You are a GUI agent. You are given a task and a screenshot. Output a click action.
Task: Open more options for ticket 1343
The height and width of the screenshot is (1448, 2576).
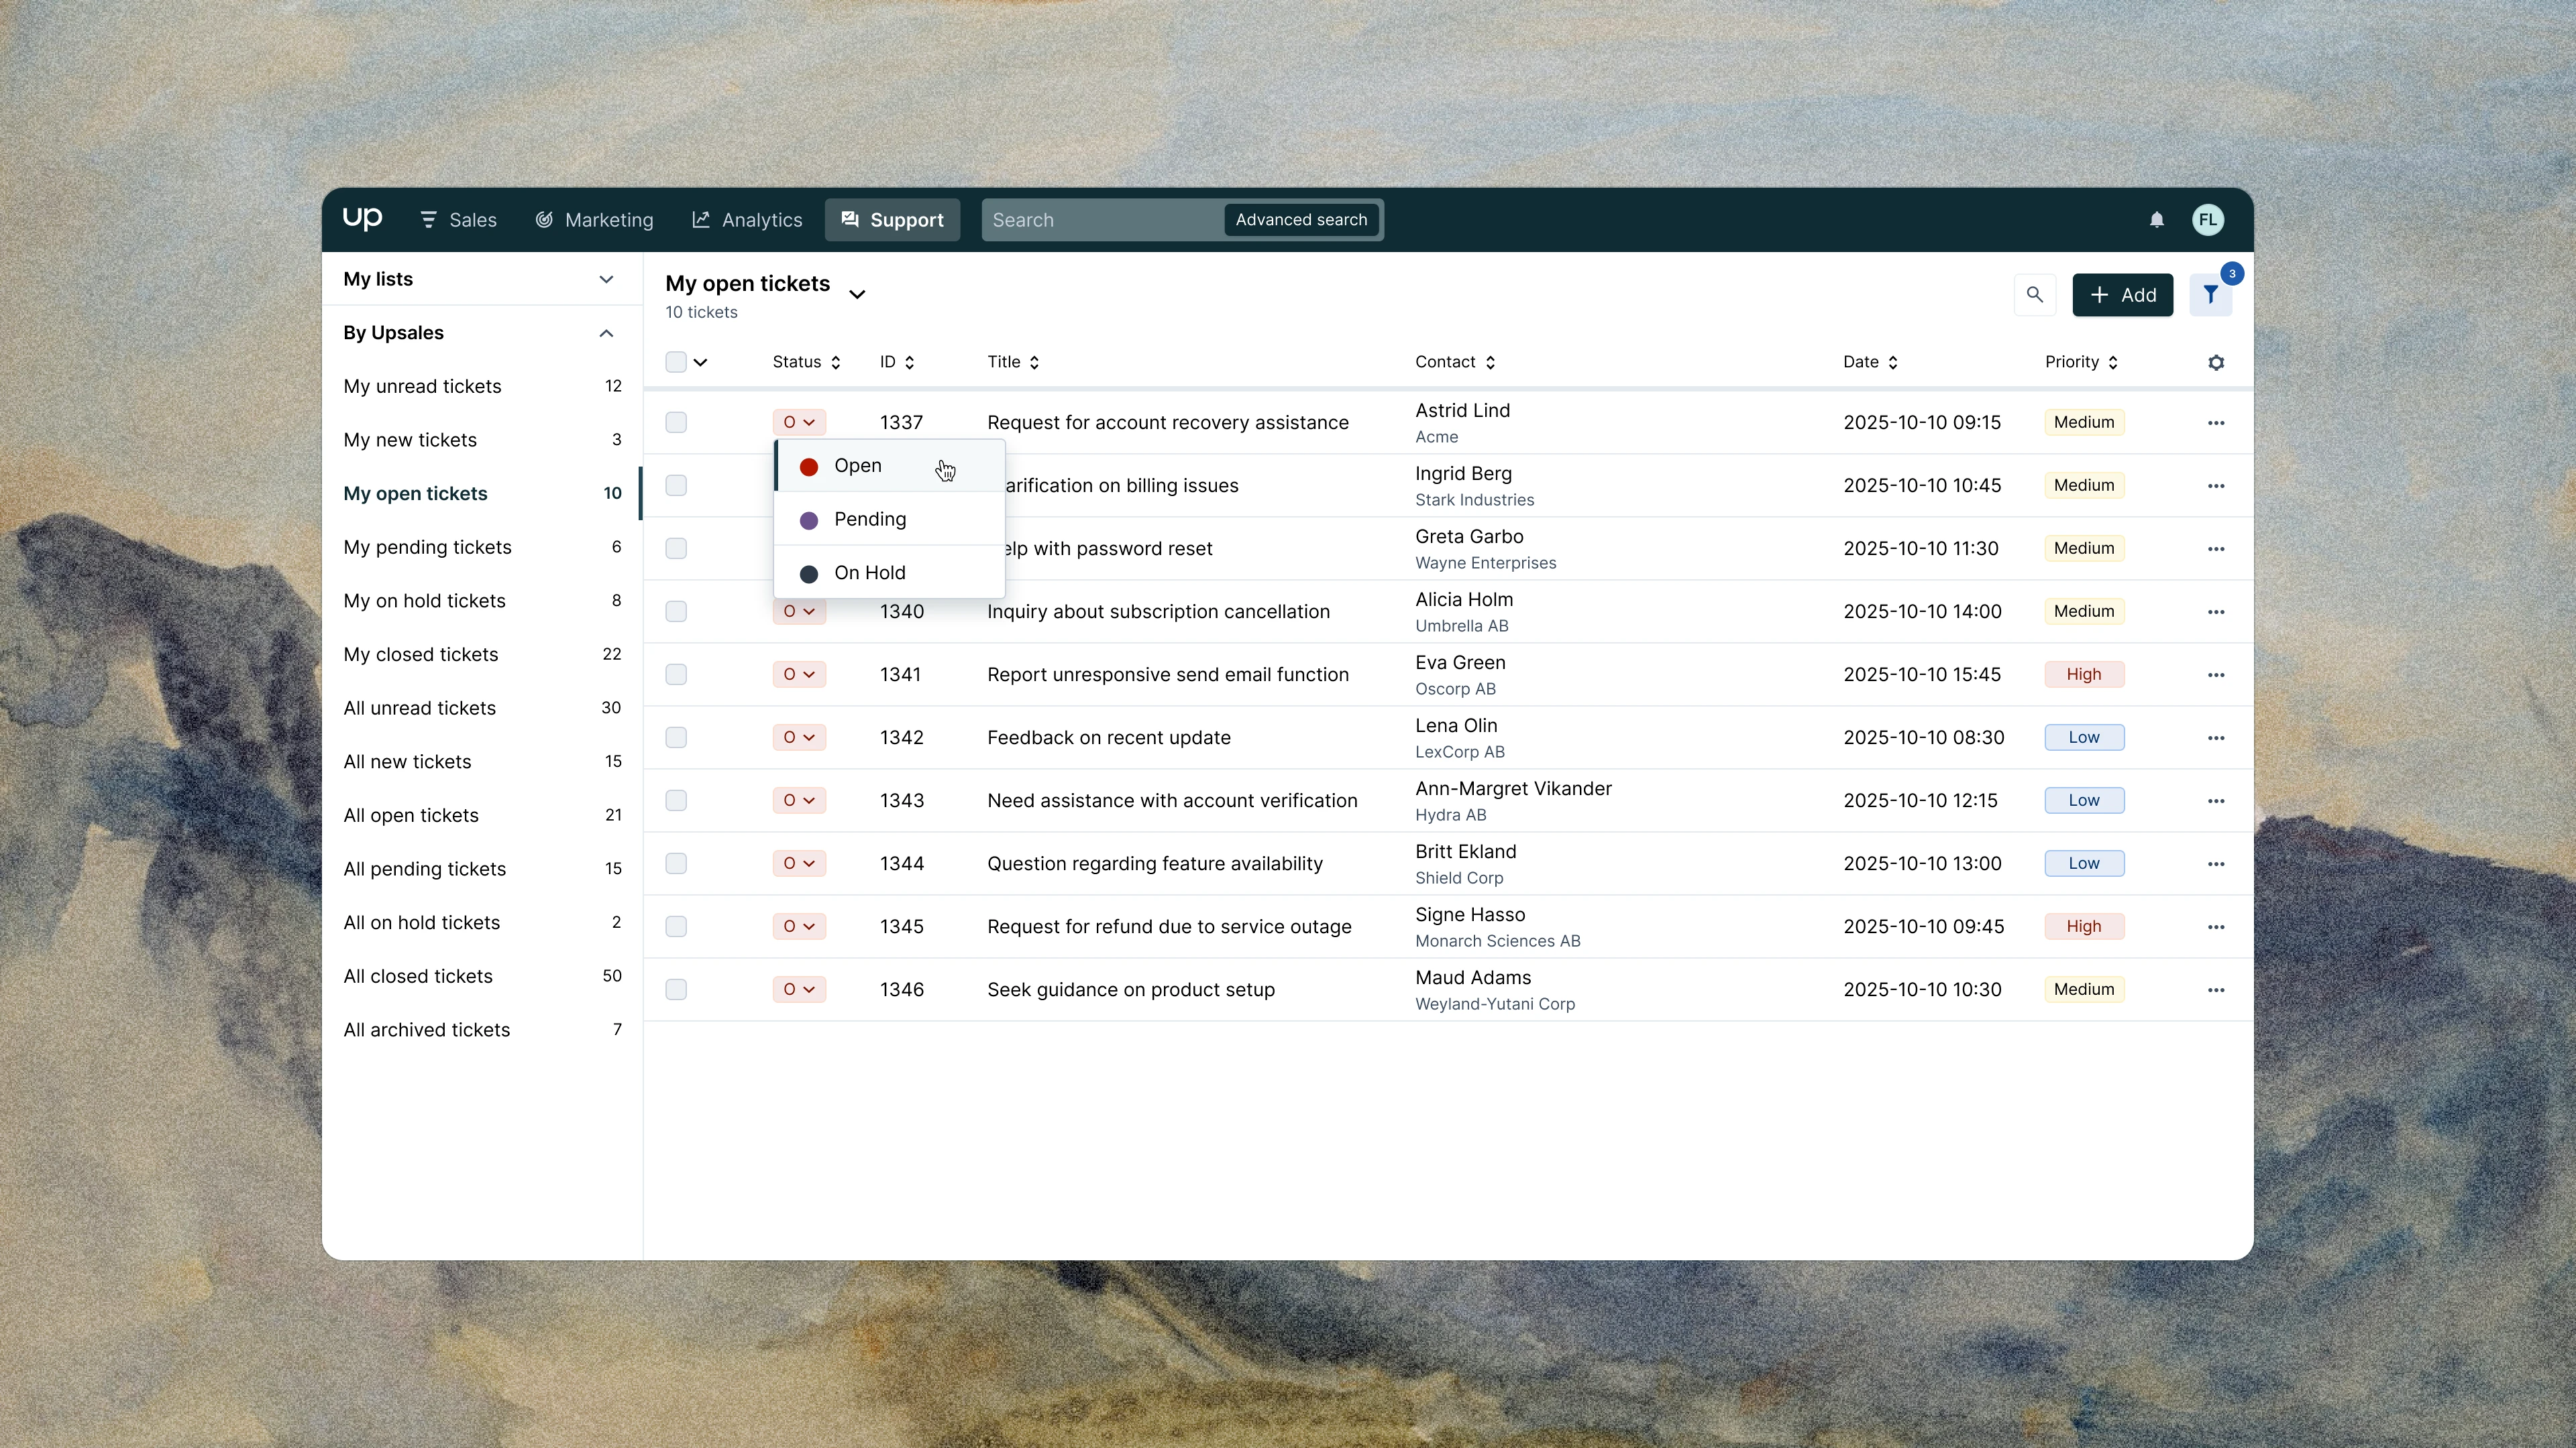tap(2216, 800)
